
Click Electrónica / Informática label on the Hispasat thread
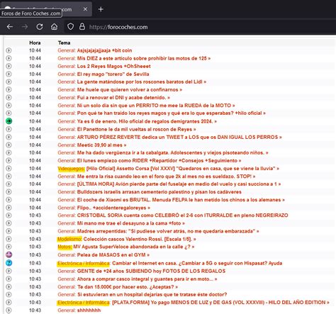tap(84, 263)
